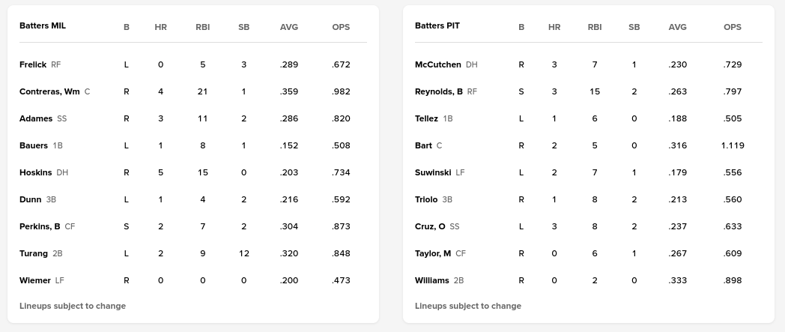
Task: Click Turang player name
Action: [x=34, y=253]
